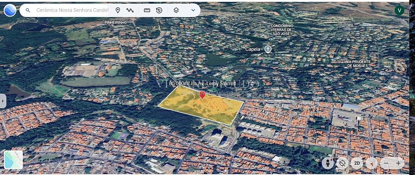The height and width of the screenshot is (175, 415).
Task: Expand the toolbar dropdown chevron
Action: point(193,10)
